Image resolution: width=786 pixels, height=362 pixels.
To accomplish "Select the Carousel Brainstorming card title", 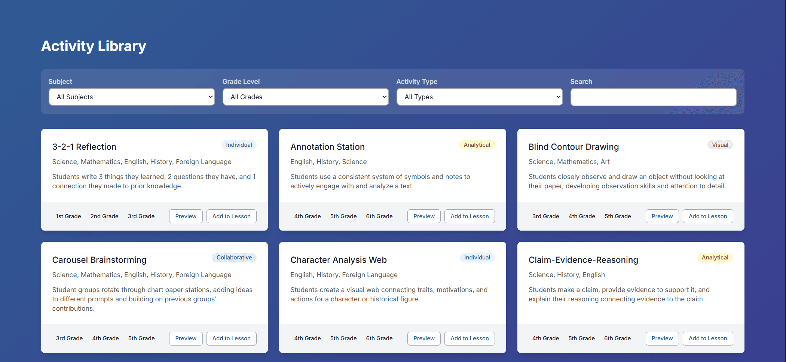I will 99,260.
